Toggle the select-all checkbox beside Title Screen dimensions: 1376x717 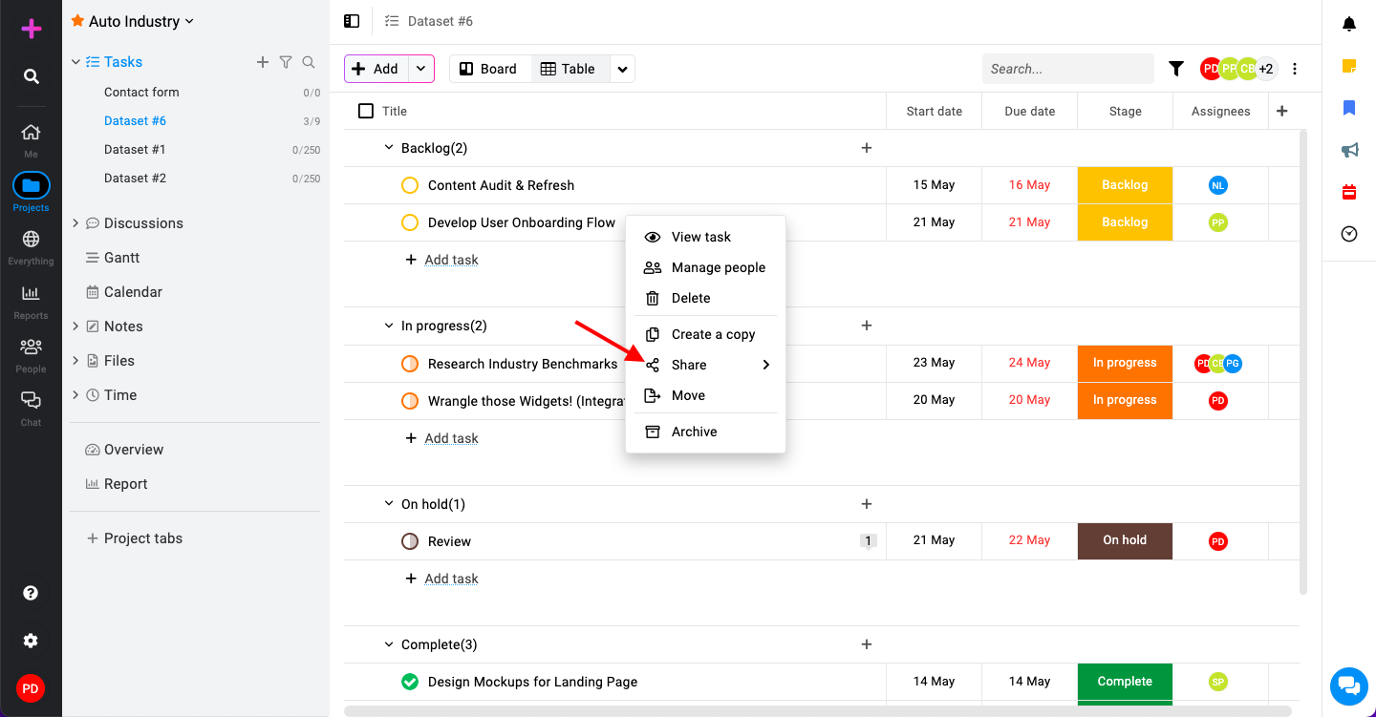tap(366, 111)
